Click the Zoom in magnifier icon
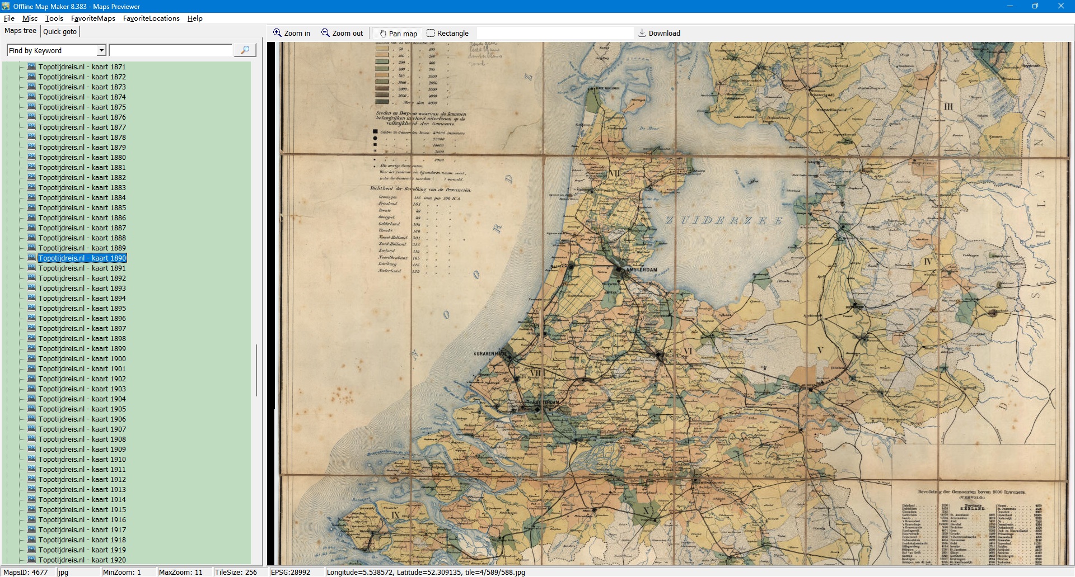This screenshot has height=577, width=1075. [x=277, y=33]
